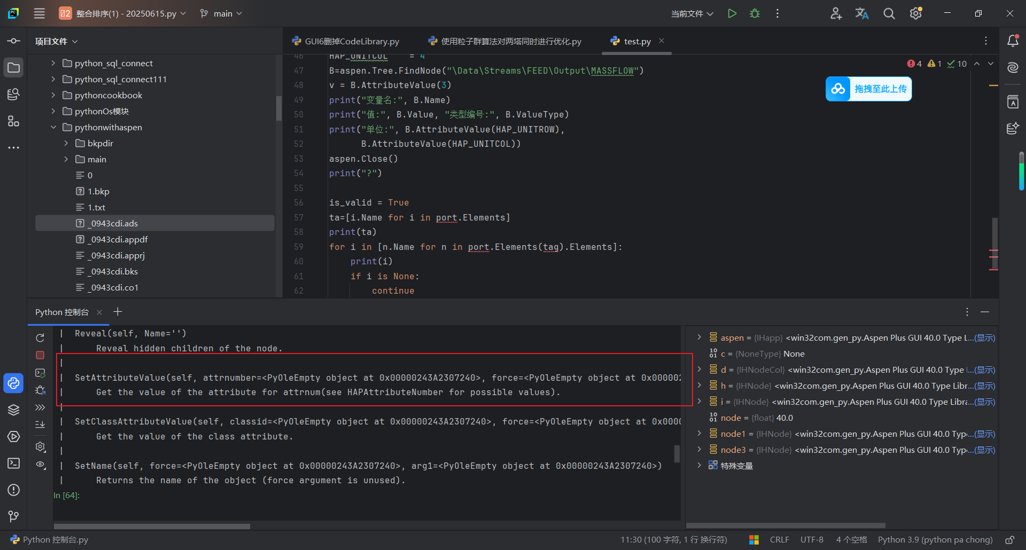The image size is (1026, 550).
Task: Open the Python Packages tool window
Action: click(14, 410)
